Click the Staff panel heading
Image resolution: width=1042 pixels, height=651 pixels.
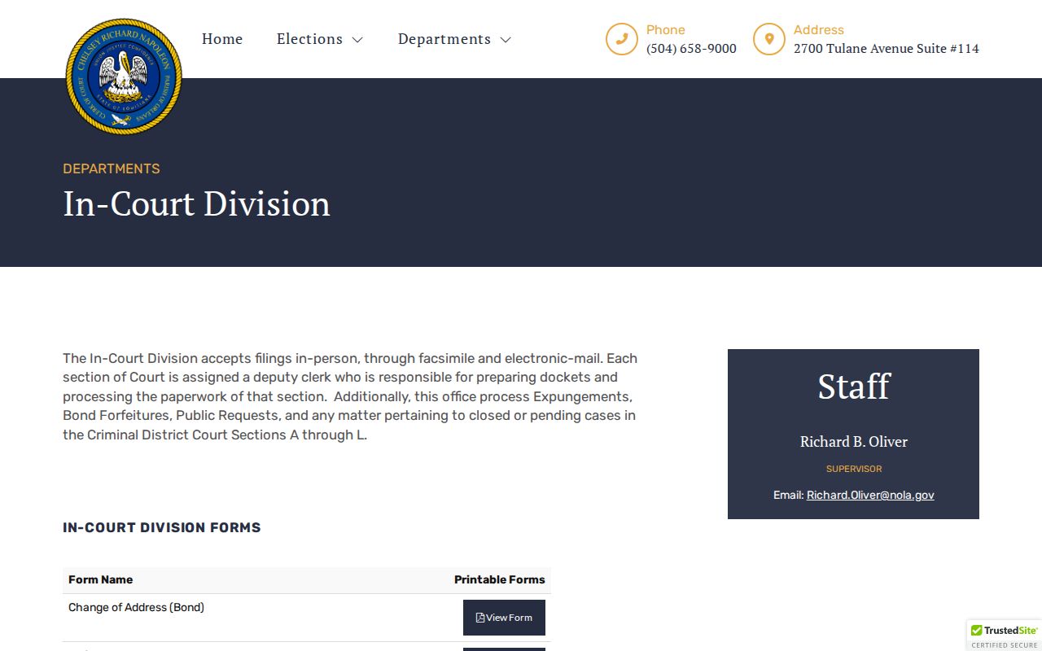pyautogui.click(x=853, y=387)
